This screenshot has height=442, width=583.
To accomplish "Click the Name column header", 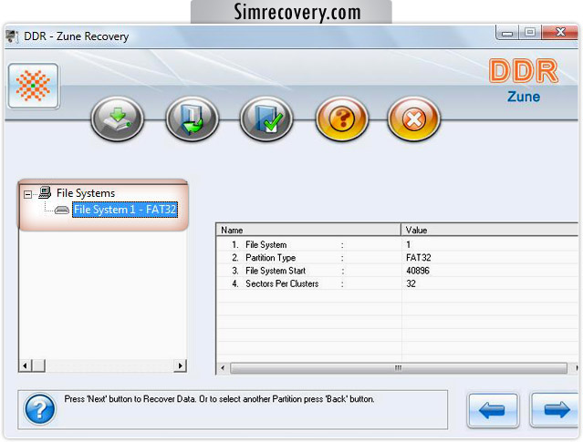I will point(308,230).
